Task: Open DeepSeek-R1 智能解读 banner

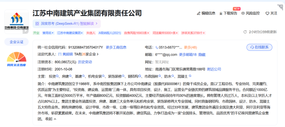Action: [67, 23]
